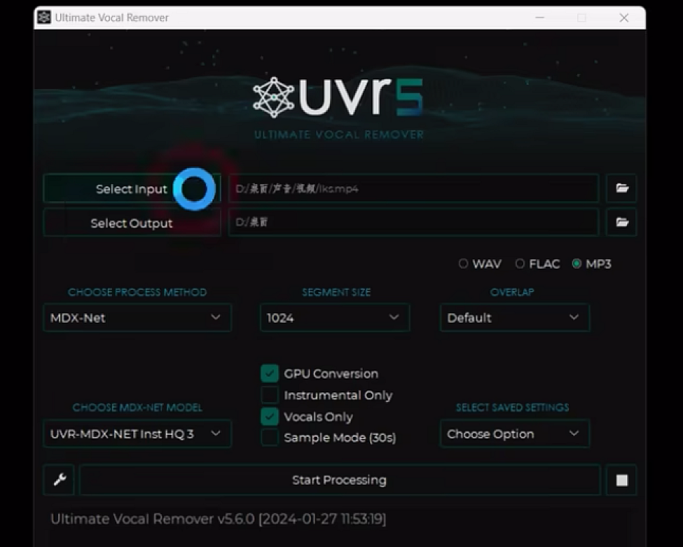Browse output folder icon
The height and width of the screenshot is (547, 683).
tap(622, 222)
